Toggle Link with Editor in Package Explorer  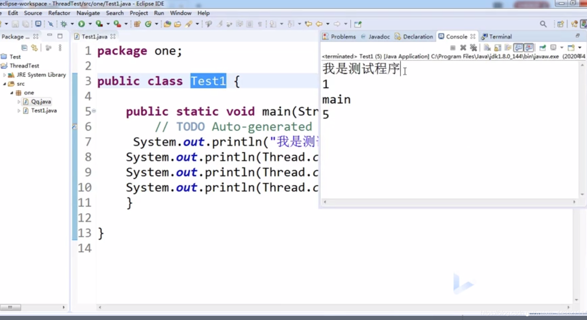(35, 48)
